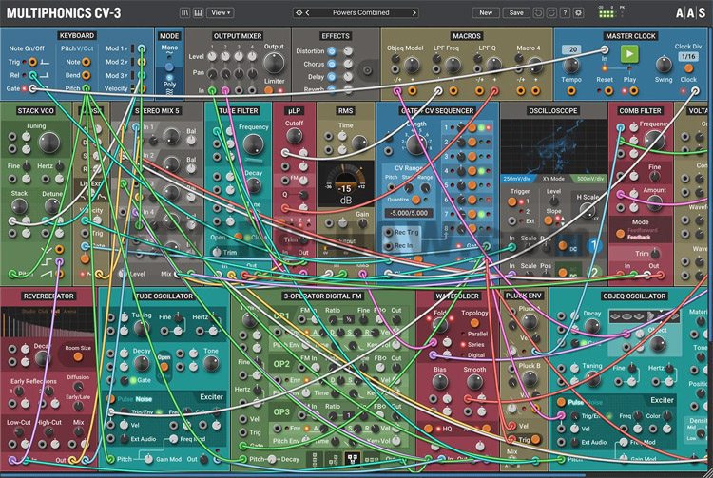Image resolution: width=713 pixels, height=478 pixels.
Task: Click oscilloscope channel 1 badge
Action: tap(593, 246)
